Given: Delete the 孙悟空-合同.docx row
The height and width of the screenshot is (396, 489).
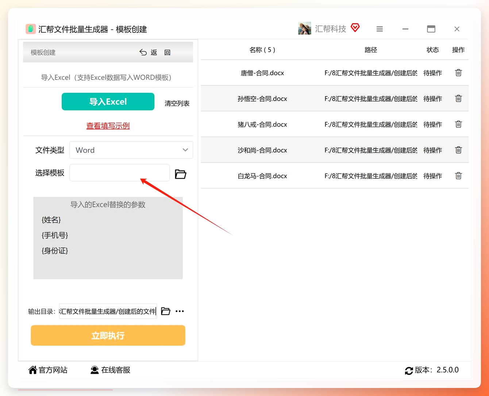Looking at the screenshot, I should pos(458,98).
